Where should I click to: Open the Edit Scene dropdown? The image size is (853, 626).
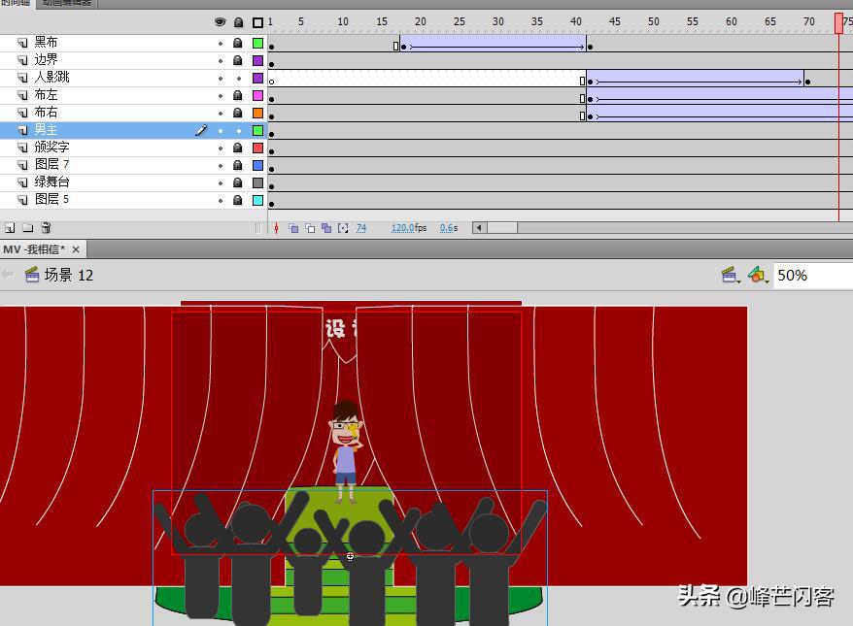[x=730, y=276]
